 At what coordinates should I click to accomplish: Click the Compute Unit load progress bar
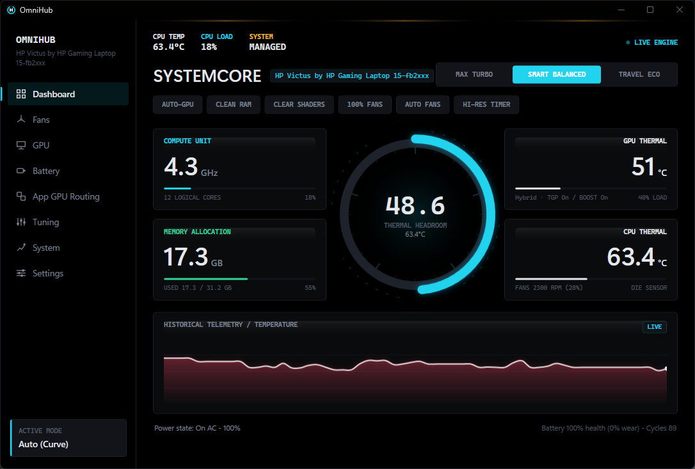coord(240,188)
